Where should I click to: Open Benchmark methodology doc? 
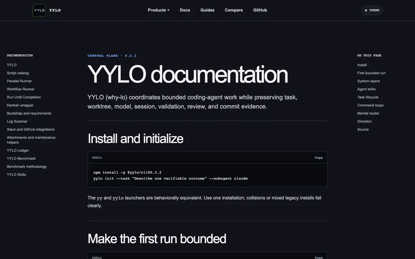point(27,166)
